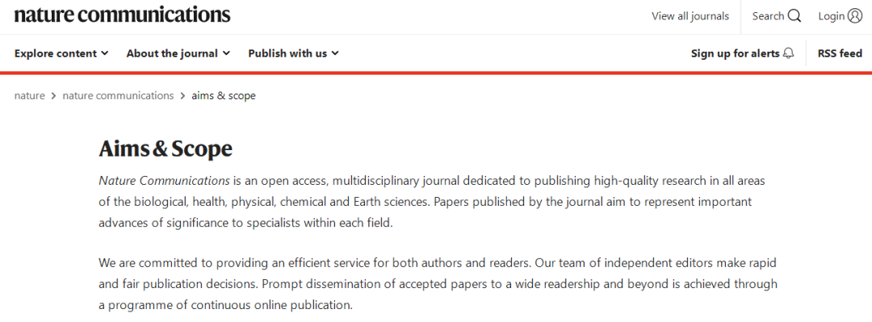Viewport: 872px width, 322px height.
Task: Open the View all journals link
Action: (690, 16)
